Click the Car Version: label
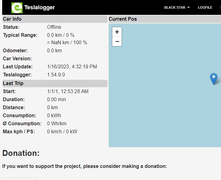This screenshot has height=180, width=221. [17, 58]
